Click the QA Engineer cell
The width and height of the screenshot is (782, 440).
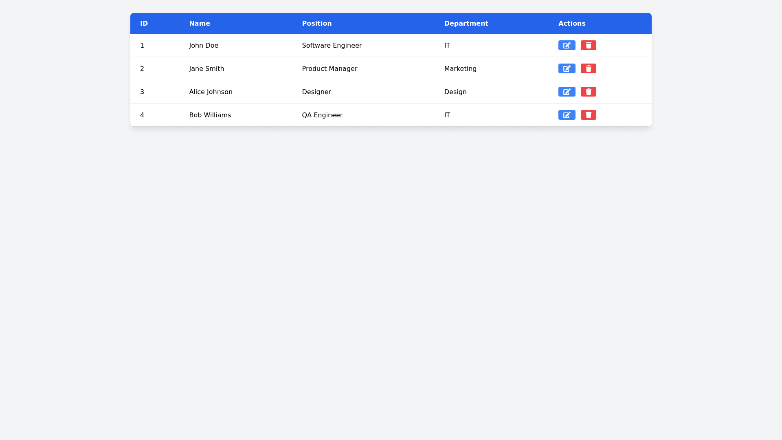(x=322, y=115)
